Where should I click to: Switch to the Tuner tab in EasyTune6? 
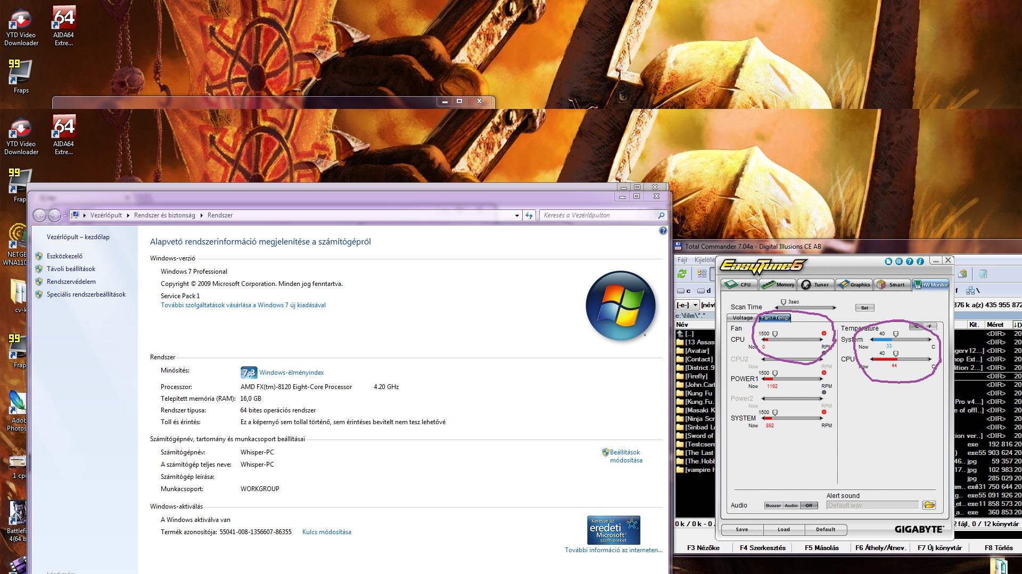pyautogui.click(x=815, y=284)
